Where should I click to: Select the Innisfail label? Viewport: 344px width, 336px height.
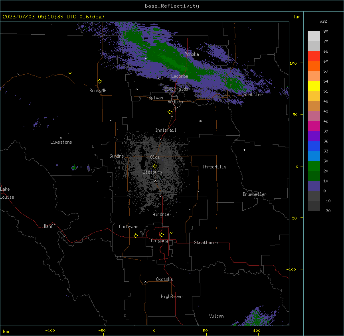[166, 130]
